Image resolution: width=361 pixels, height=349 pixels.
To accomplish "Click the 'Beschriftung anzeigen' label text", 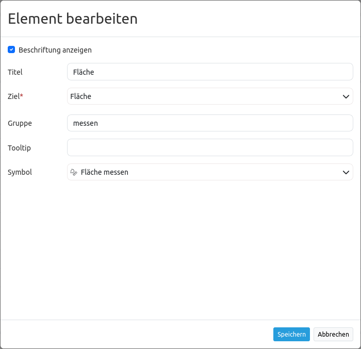I will [x=55, y=50].
